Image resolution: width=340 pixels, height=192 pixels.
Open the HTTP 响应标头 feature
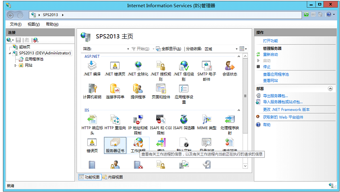(x=92, y=124)
